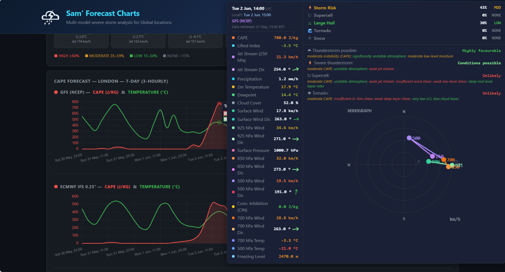Toggle the ECMWF TEMPERATURE (°C) series legend
The height and width of the screenshot is (272, 505).
pyautogui.click(x=160, y=187)
